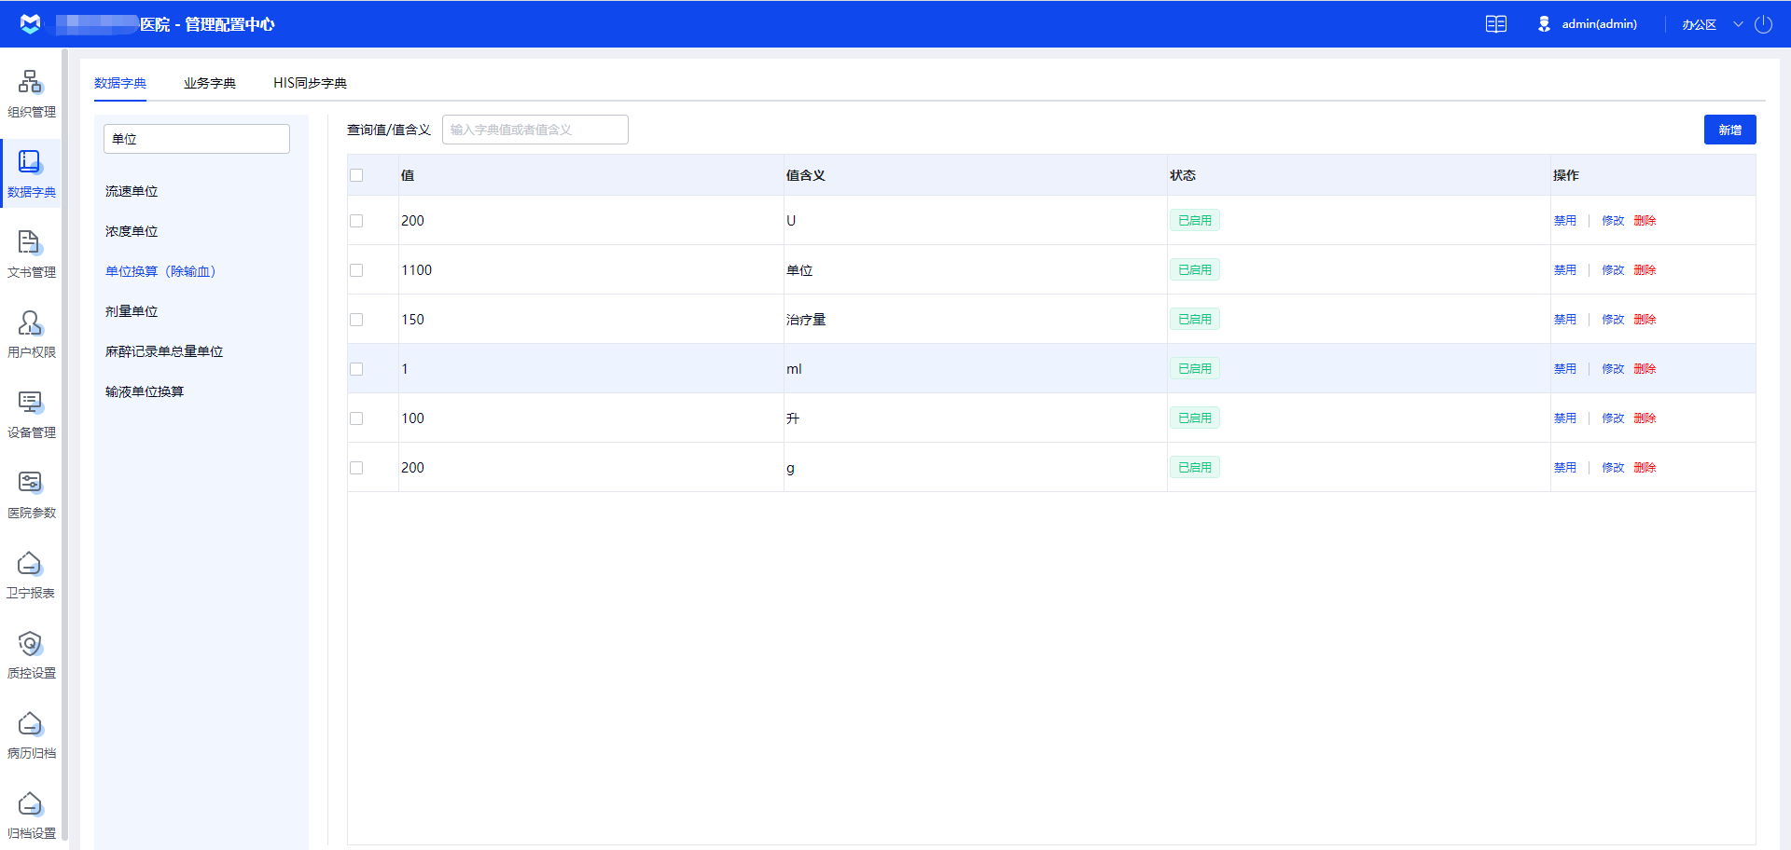The height and width of the screenshot is (850, 1791).
Task: Click 已启用 status tag in ml row
Action: pyautogui.click(x=1195, y=369)
